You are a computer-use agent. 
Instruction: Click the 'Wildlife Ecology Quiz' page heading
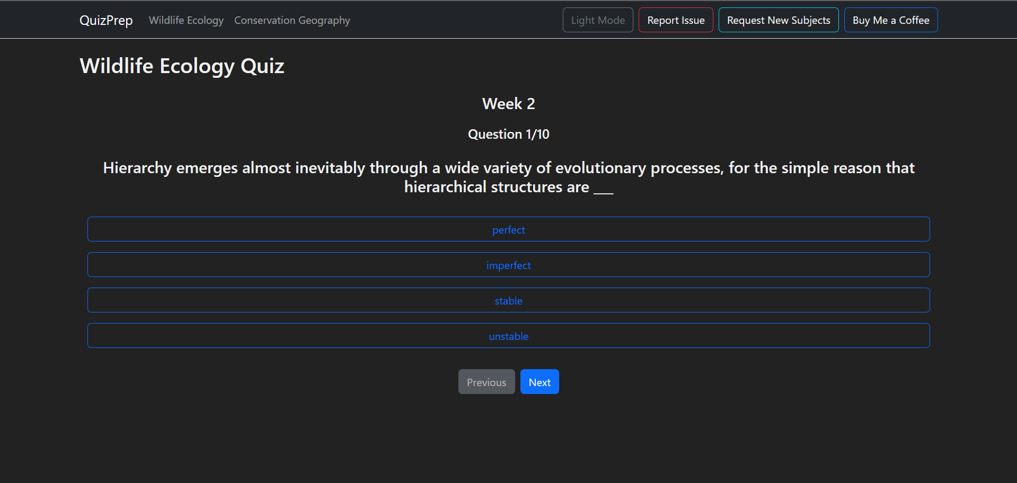click(x=182, y=66)
